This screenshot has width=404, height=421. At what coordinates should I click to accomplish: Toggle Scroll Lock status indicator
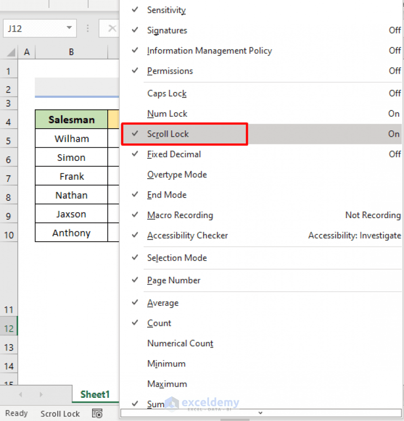click(261, 134)
